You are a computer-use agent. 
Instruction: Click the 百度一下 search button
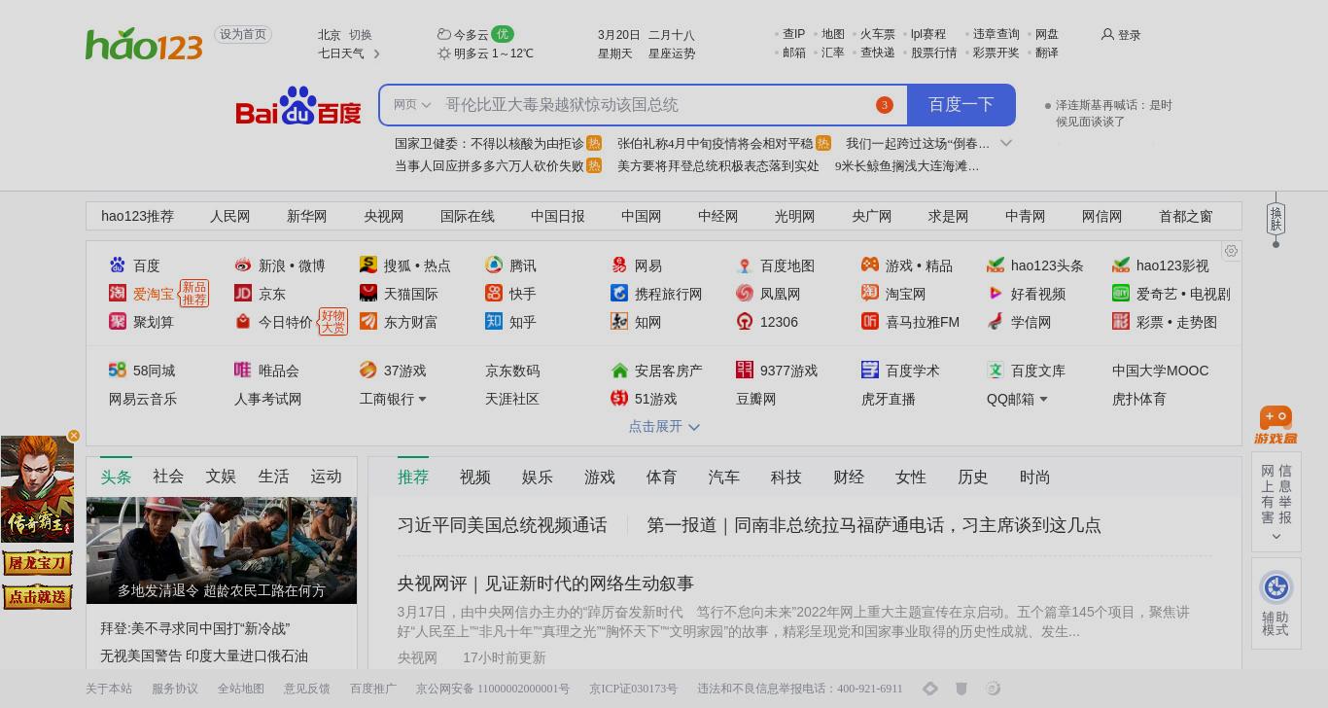point(961,105)
